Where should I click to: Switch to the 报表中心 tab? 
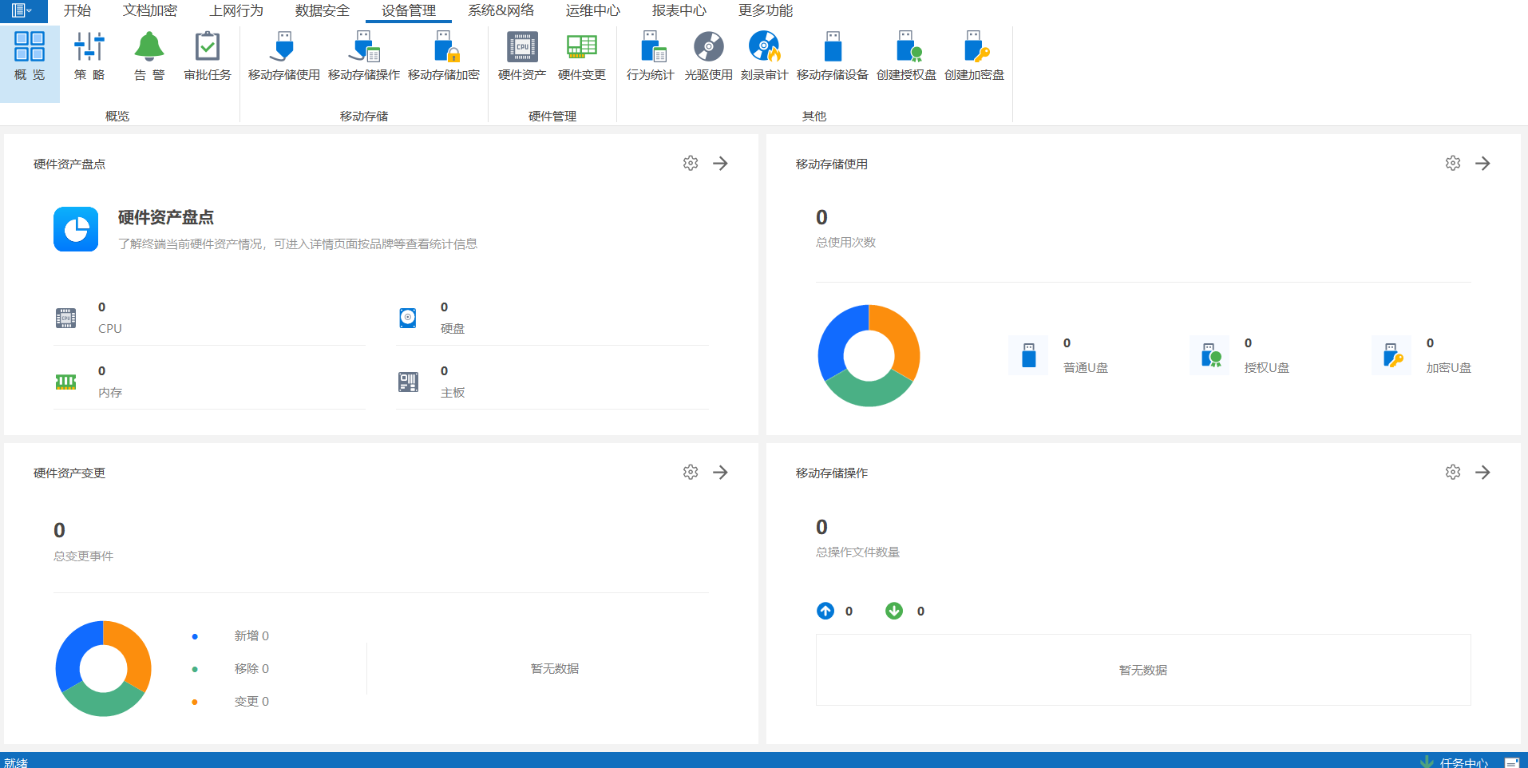[679, 10]
